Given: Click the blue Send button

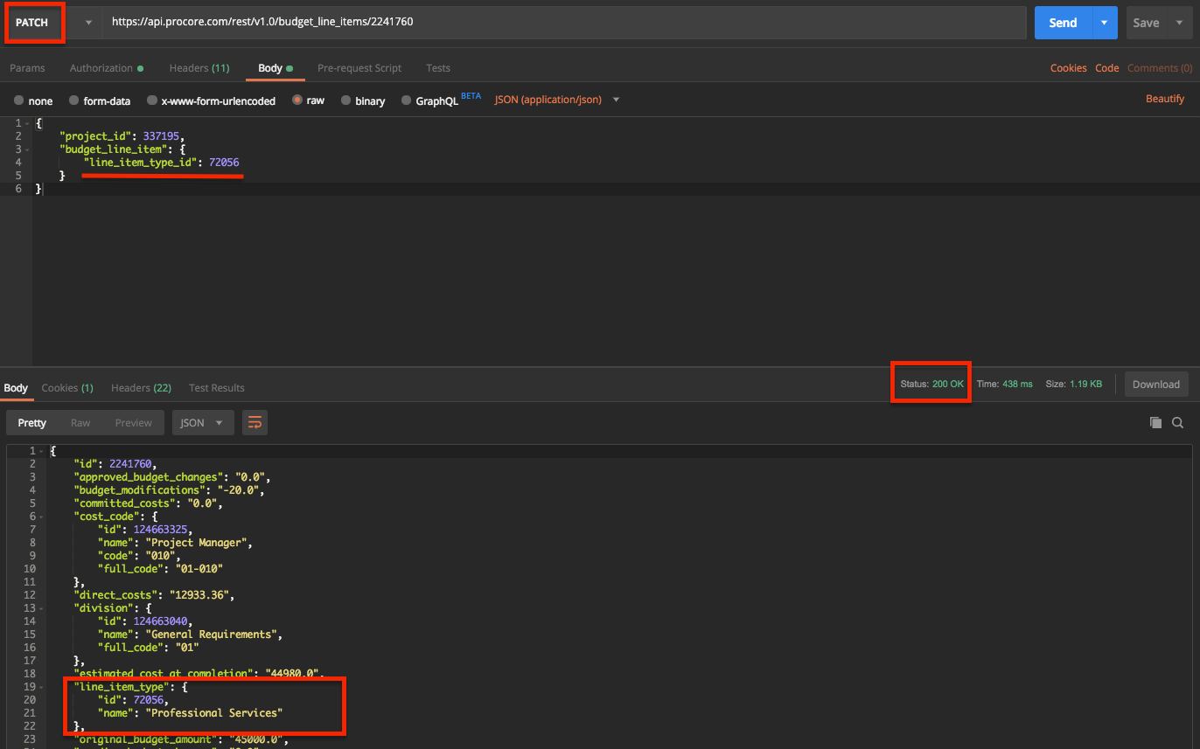Looking at the screenshot, I should (x=1063, y=23).
